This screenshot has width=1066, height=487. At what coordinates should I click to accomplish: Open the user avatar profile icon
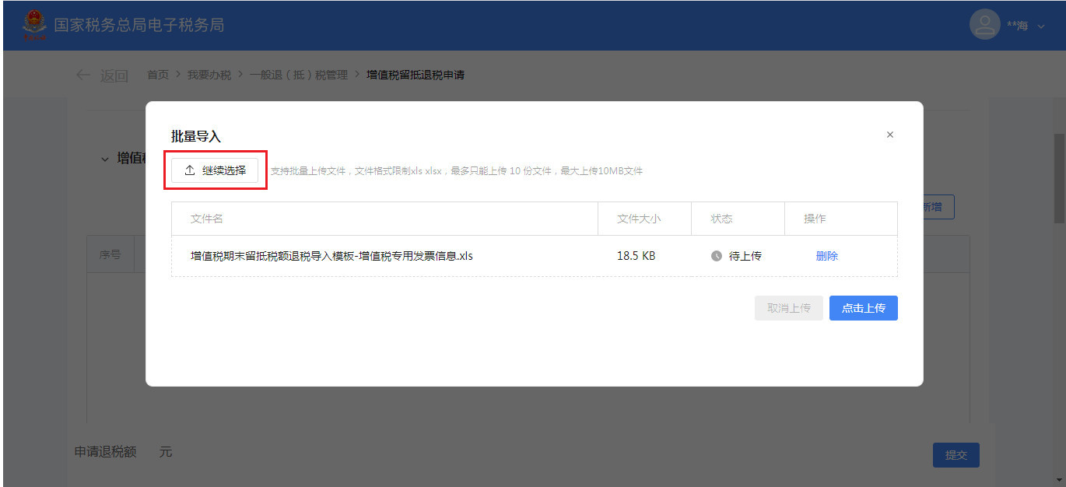(984, 25)
